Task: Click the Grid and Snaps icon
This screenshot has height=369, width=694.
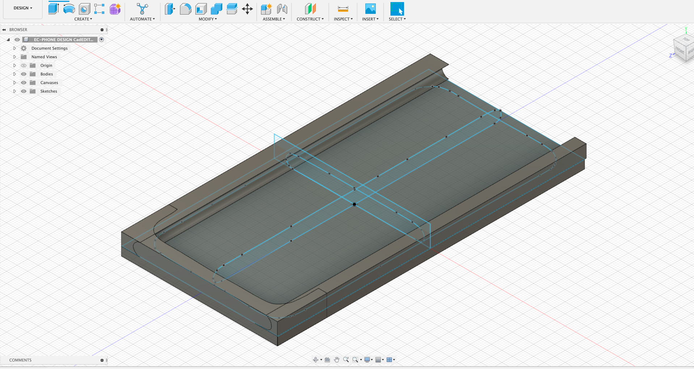Action: (x=378, y=360)
